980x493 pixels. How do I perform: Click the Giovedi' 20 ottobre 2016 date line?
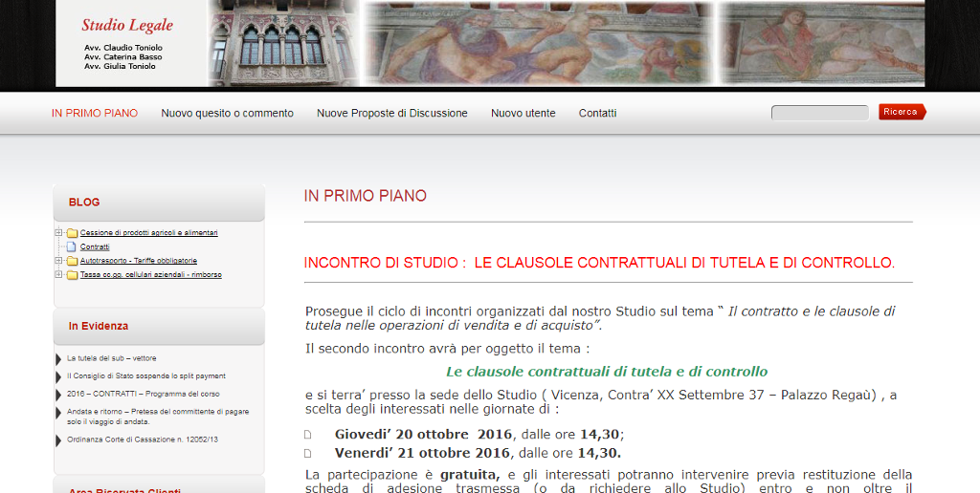(479, 435)
